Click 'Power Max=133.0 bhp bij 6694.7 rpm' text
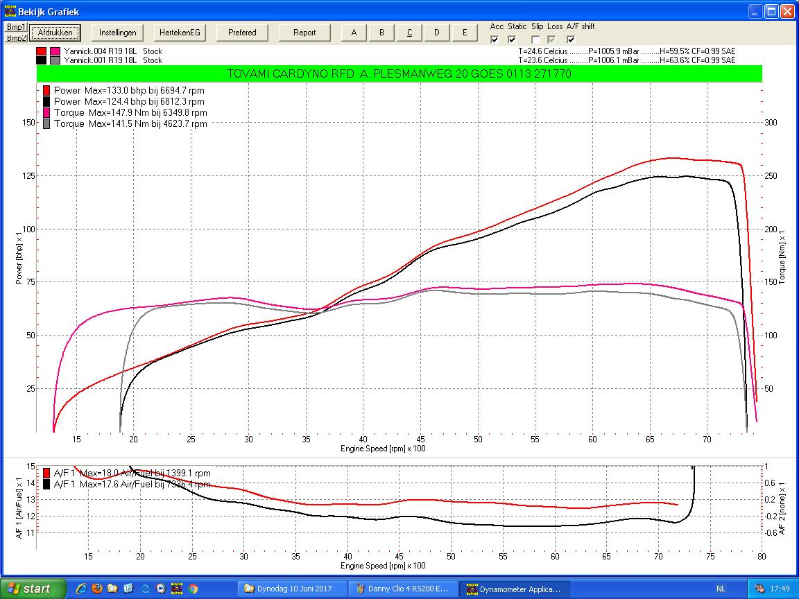The width and height of the screenshot is (799, 599). [x=130, y=90]
